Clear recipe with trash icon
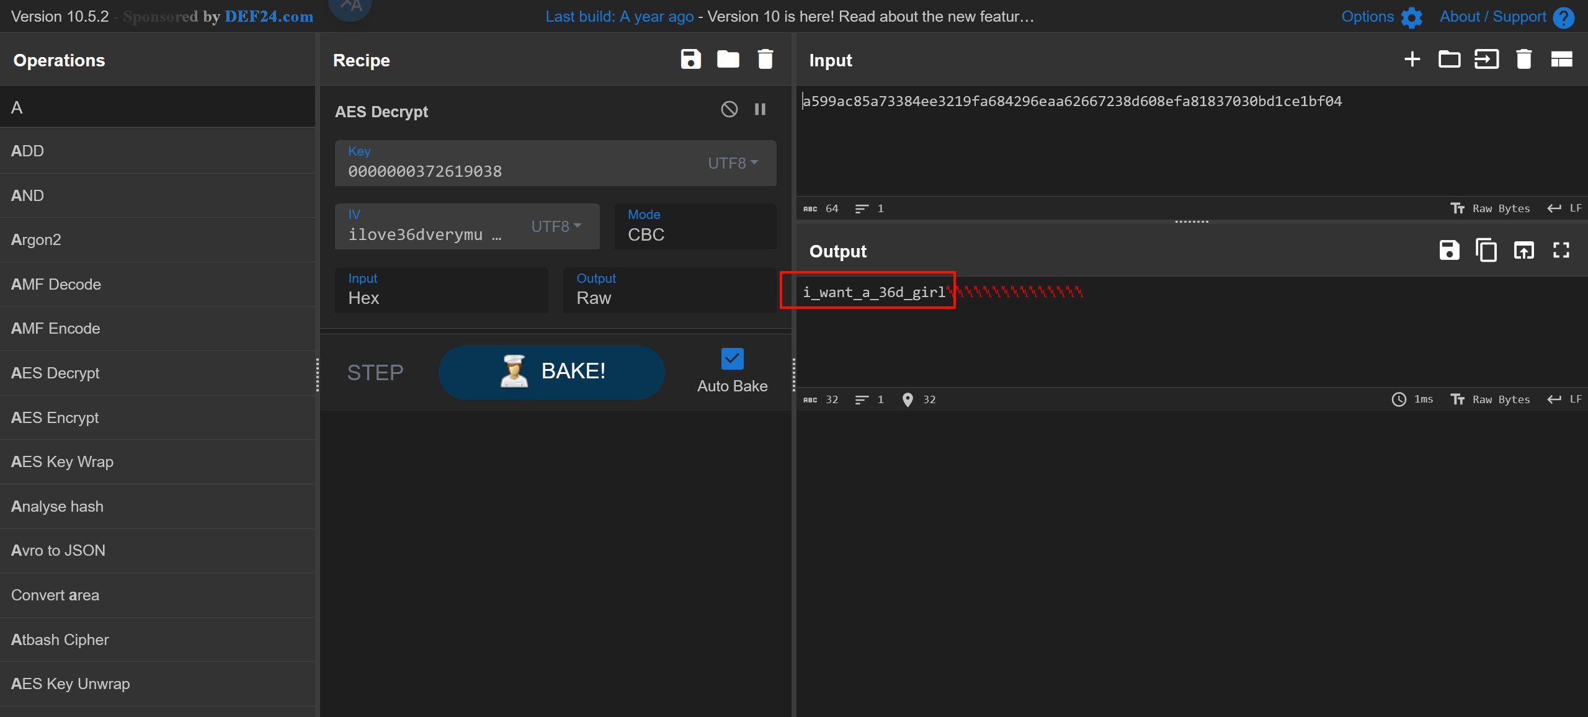Screen dimensions: 1588x717 pyautogui.click(x=765, y=60)
